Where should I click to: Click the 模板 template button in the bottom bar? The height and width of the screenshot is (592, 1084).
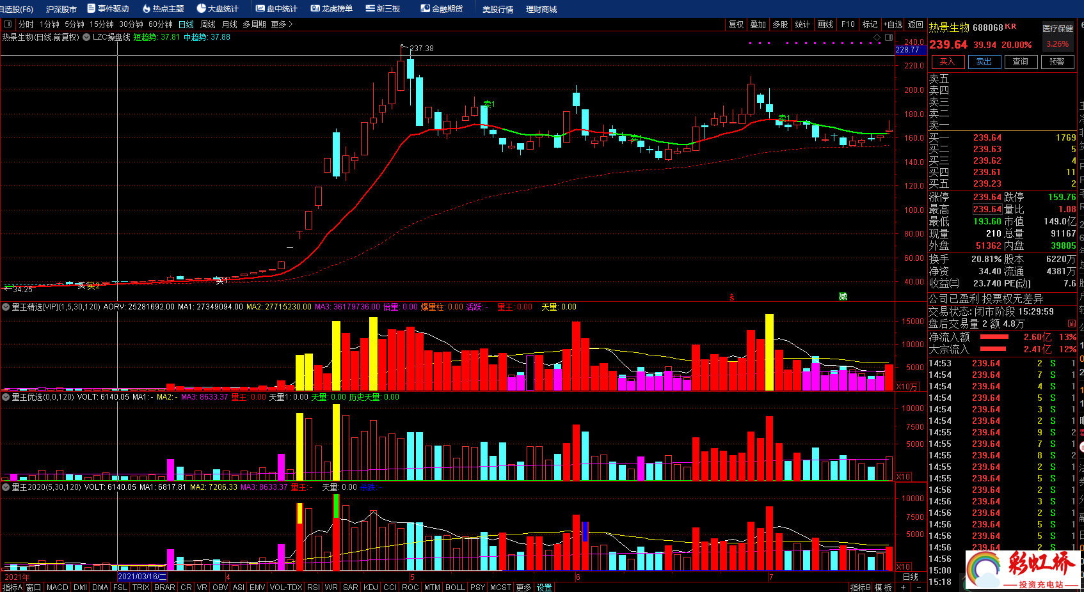pos(883,588)
